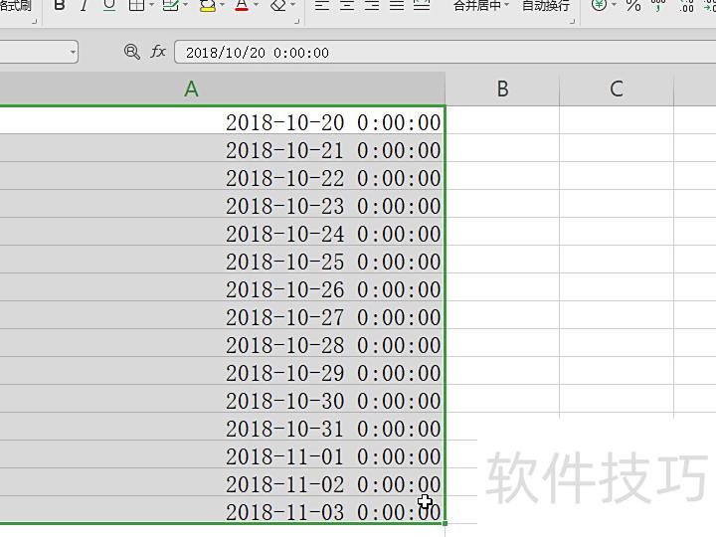Select cell 2018-10-31 0:00:00
The width and height of the screenshot is (716, 537).
tap(223, 427)
